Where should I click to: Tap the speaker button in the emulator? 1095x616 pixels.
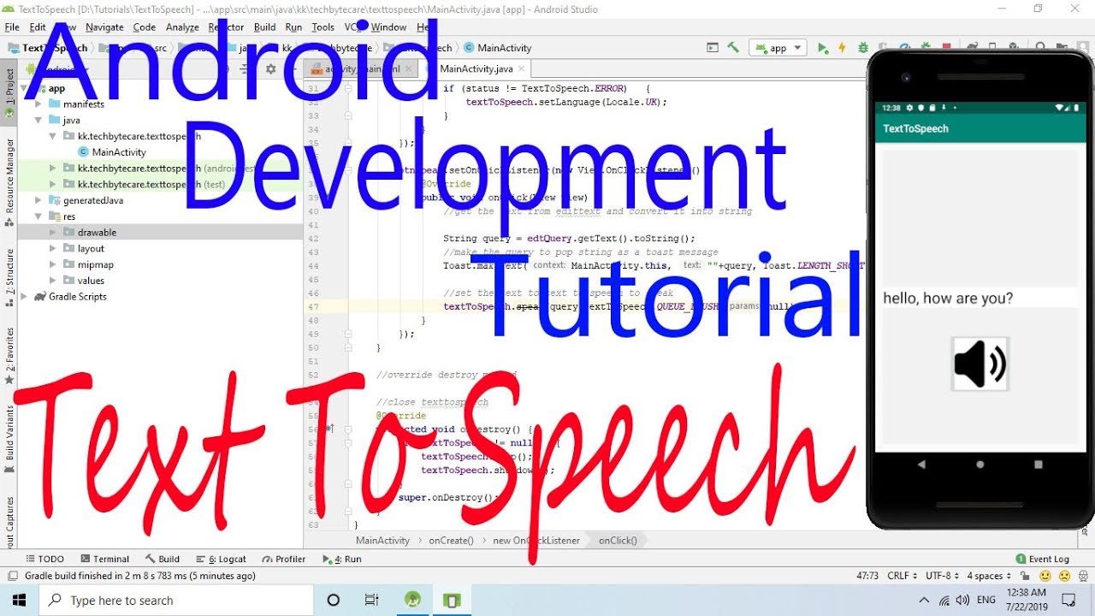click(x=980, y=364)
